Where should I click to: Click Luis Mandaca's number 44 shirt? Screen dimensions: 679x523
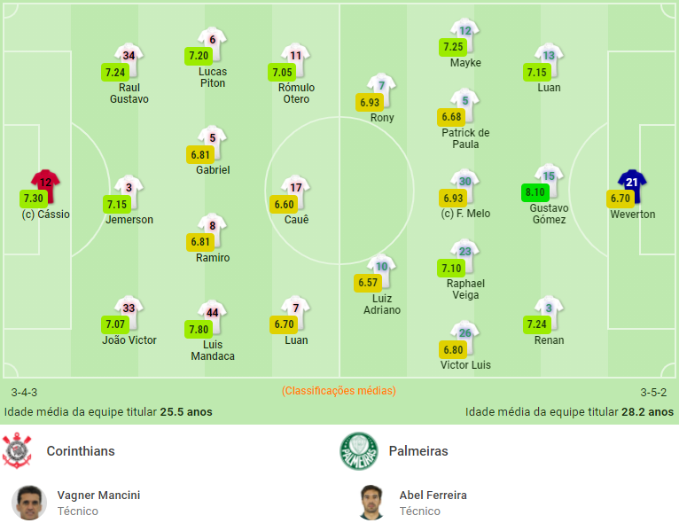[x=213, y=313]
